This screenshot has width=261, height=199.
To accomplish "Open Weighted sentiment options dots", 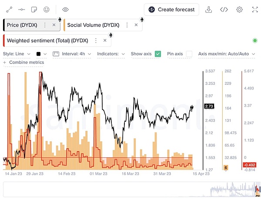I will (96, 40).
